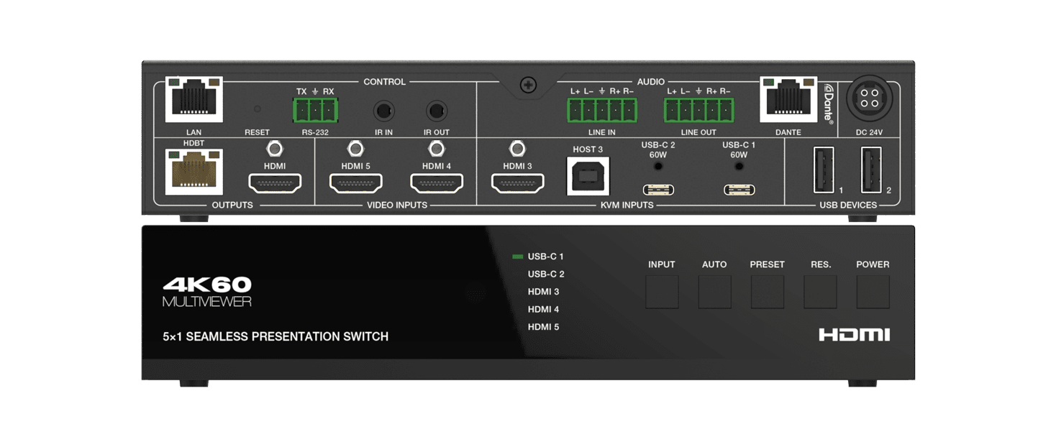Click the RES. resolution button
1056x447 pixels.
click(819, 292)
